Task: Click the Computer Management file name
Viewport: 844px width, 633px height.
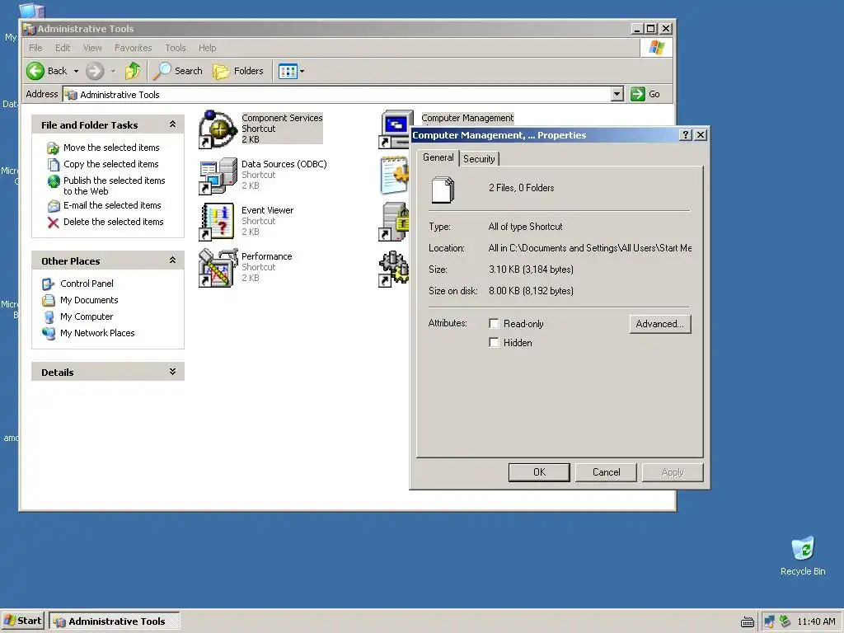Action: [467, 118]
